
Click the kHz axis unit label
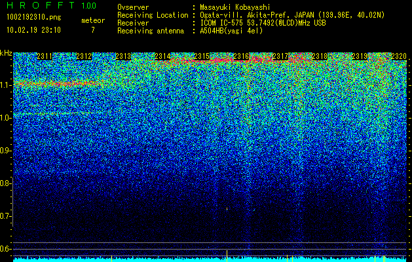[x=6, y=53]
